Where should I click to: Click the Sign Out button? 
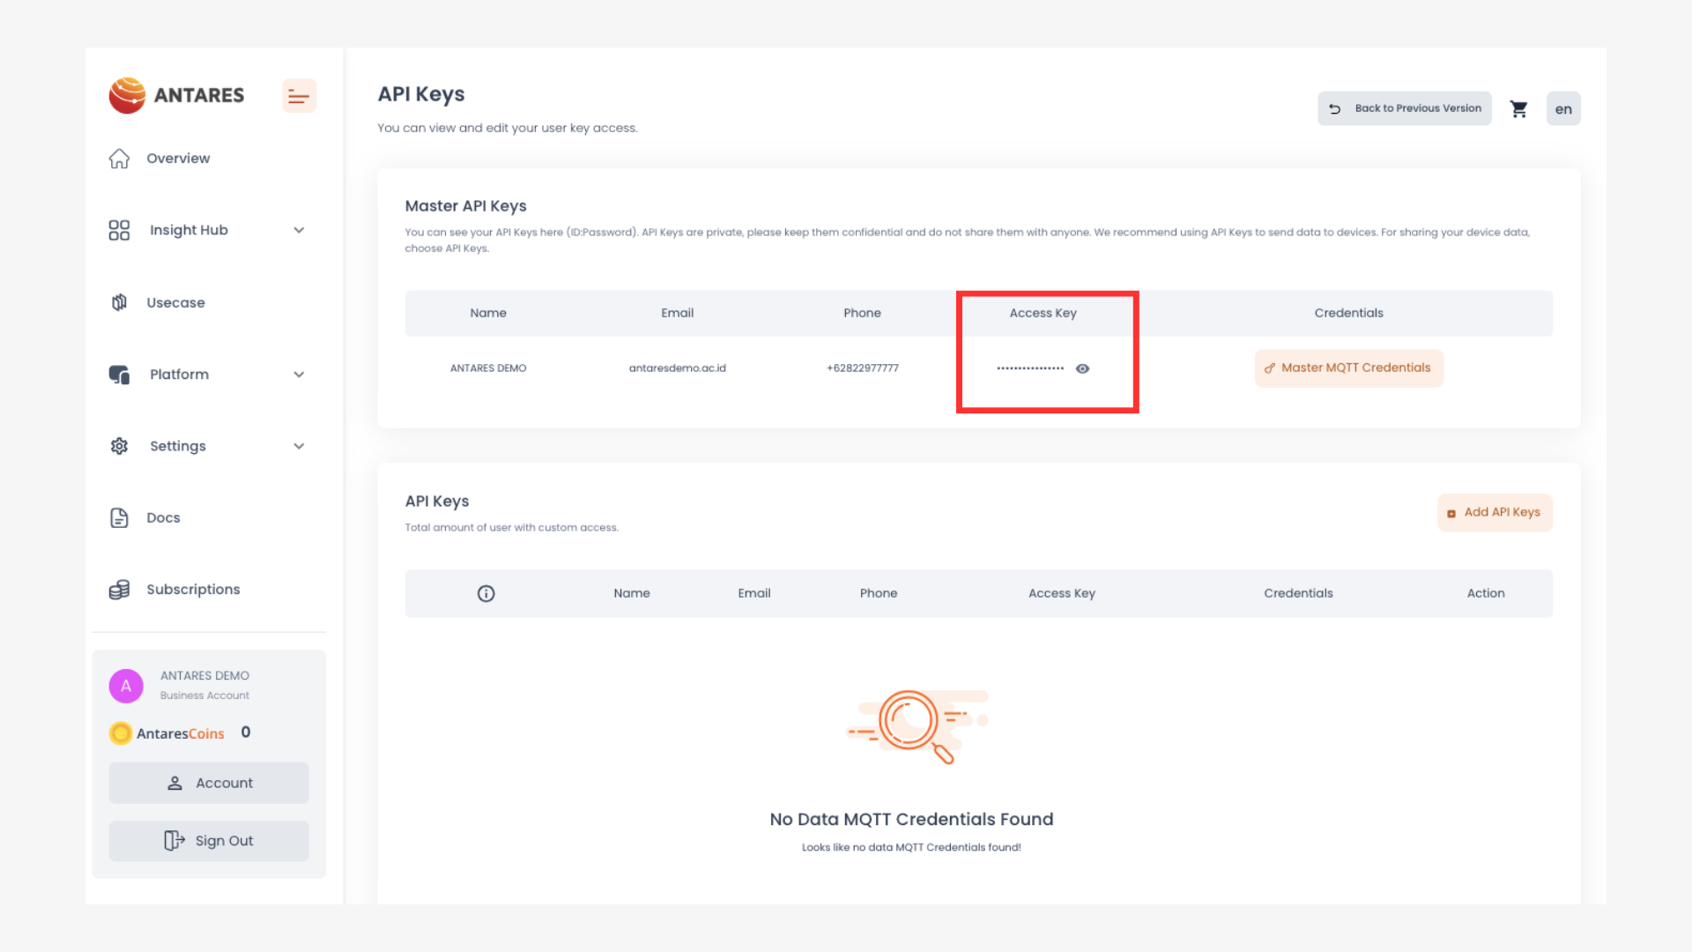click(209, 842)
